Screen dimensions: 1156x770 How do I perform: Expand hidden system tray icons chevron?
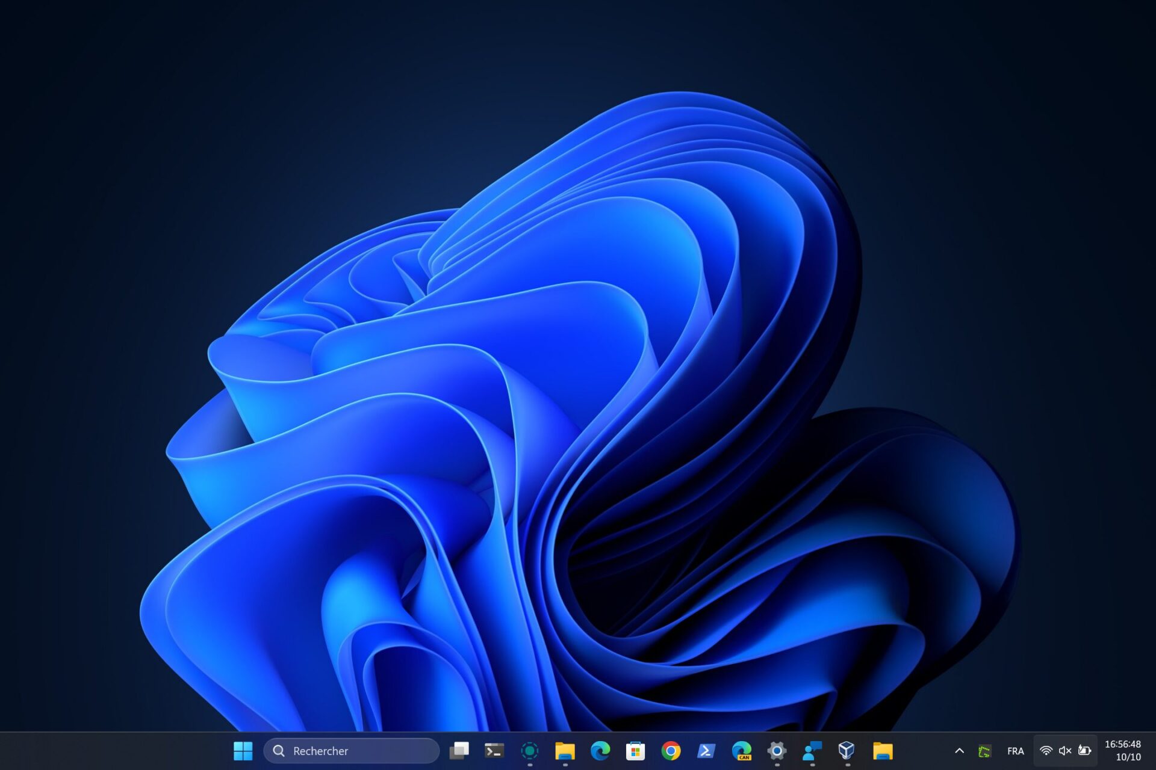(x=960, y=751)
